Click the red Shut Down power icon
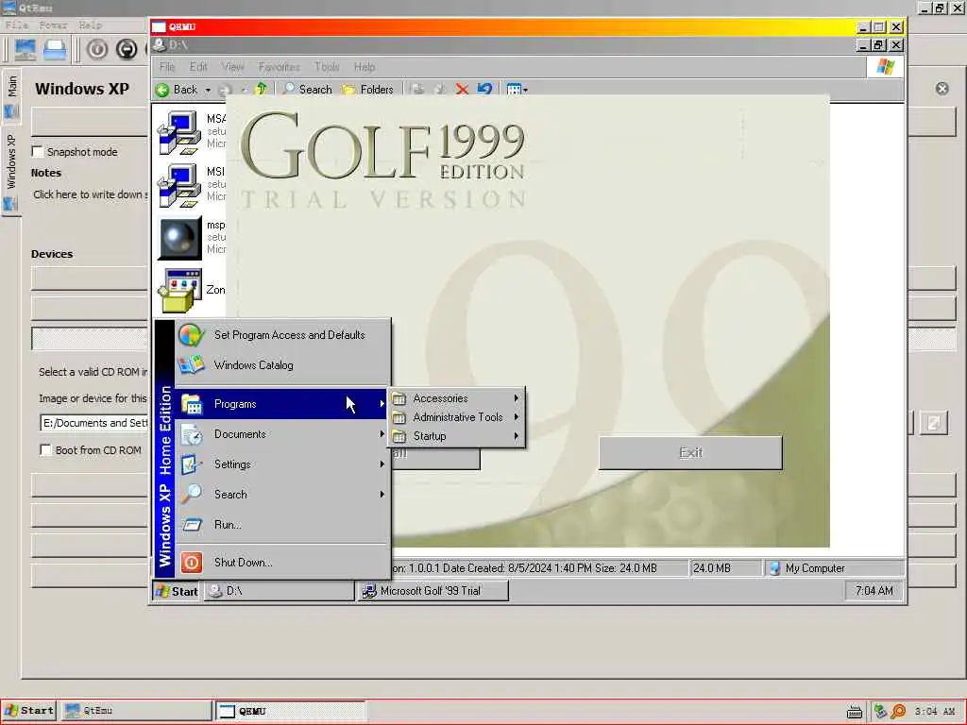 click(191, 563)
